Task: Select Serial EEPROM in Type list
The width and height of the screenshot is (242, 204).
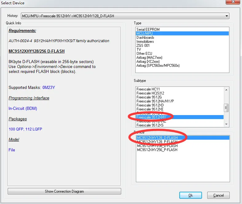Action: click(x=182, y=30)
